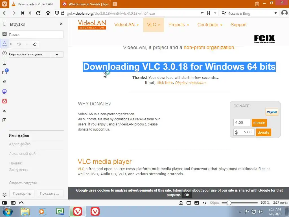The width and height of the screenshot is (289, 217).
Task: Switch to What's new in Vivaldi tab
Action: coord(86,4)
